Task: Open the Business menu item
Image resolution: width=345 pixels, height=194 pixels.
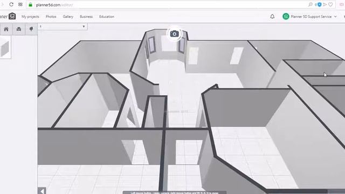Action: tap(86, 17)
